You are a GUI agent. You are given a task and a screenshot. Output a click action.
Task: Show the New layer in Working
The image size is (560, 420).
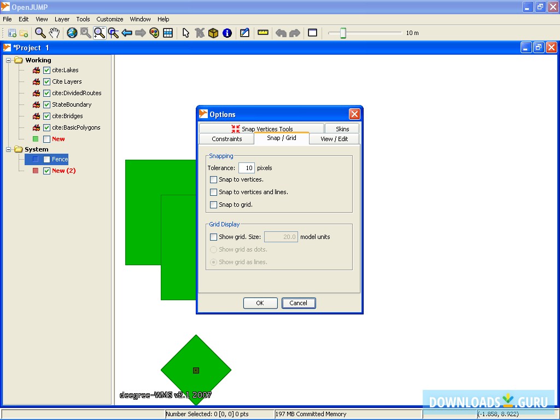click(x=47, y=139)
